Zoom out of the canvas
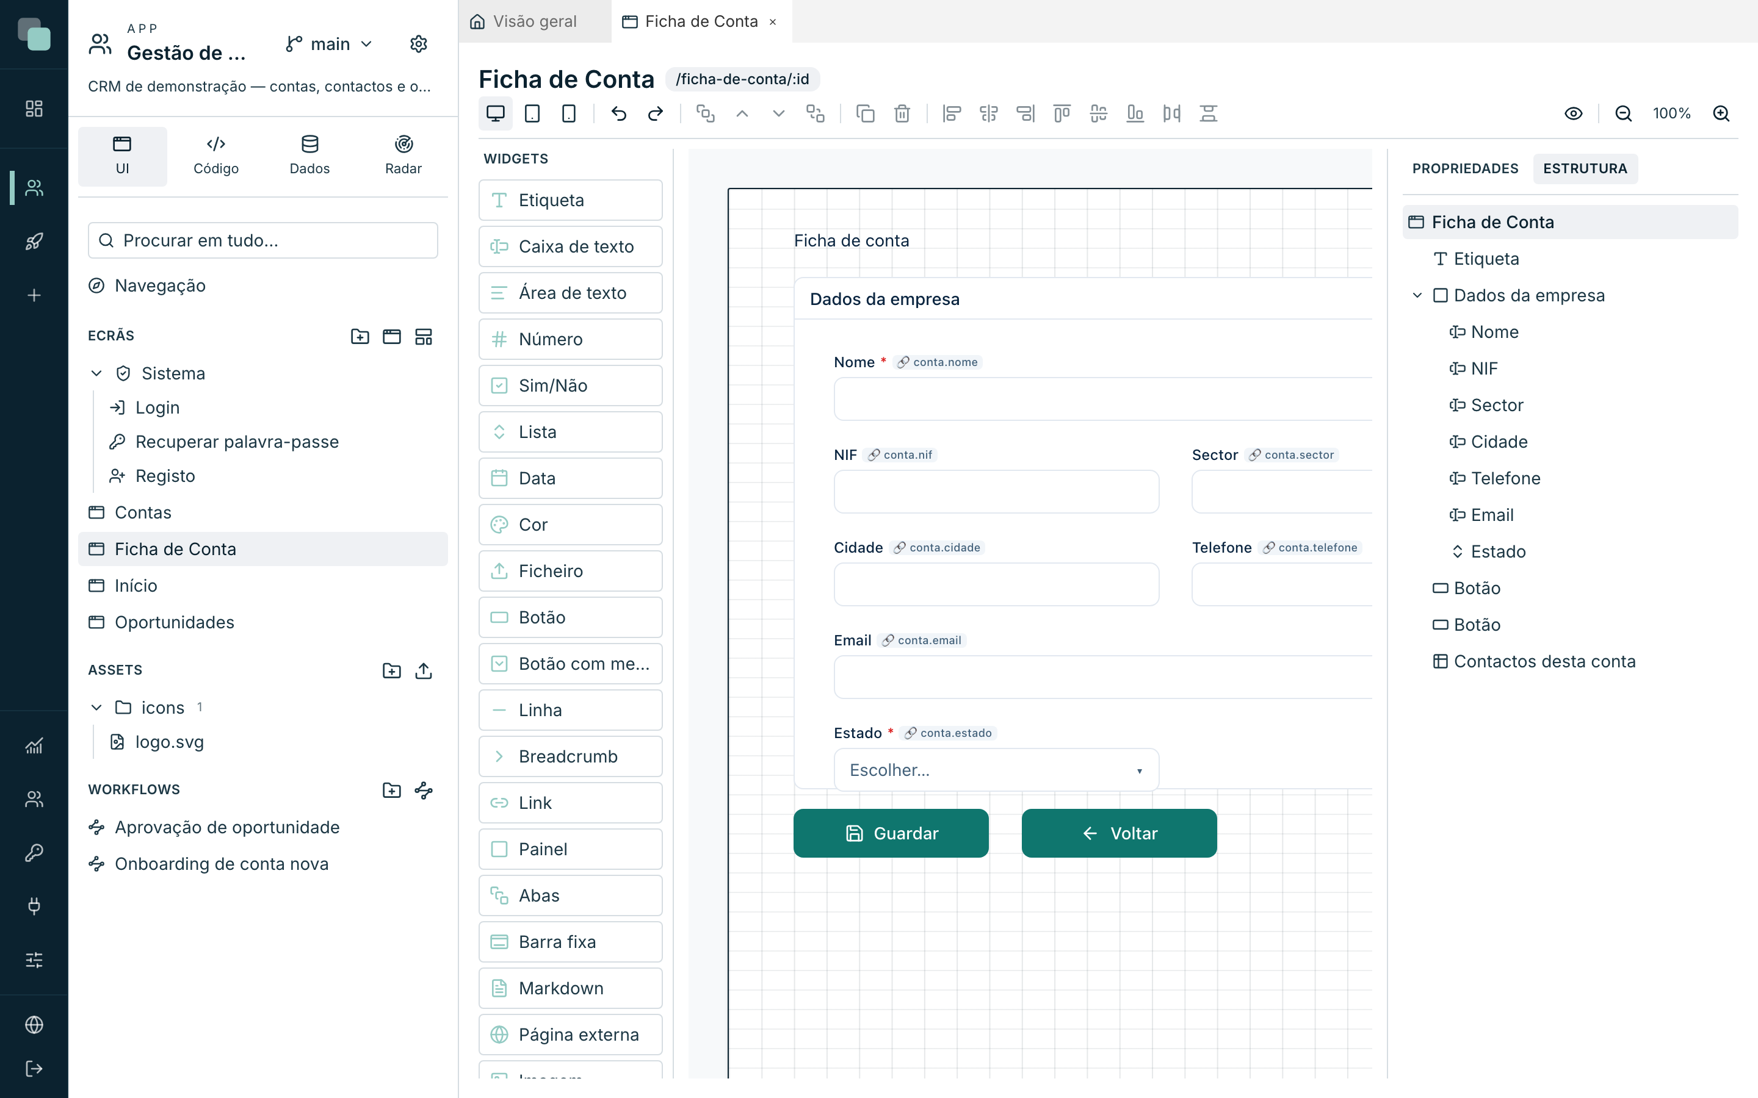The height and width of the screenshot is (1098, 1758). [x=1624, y=113]
